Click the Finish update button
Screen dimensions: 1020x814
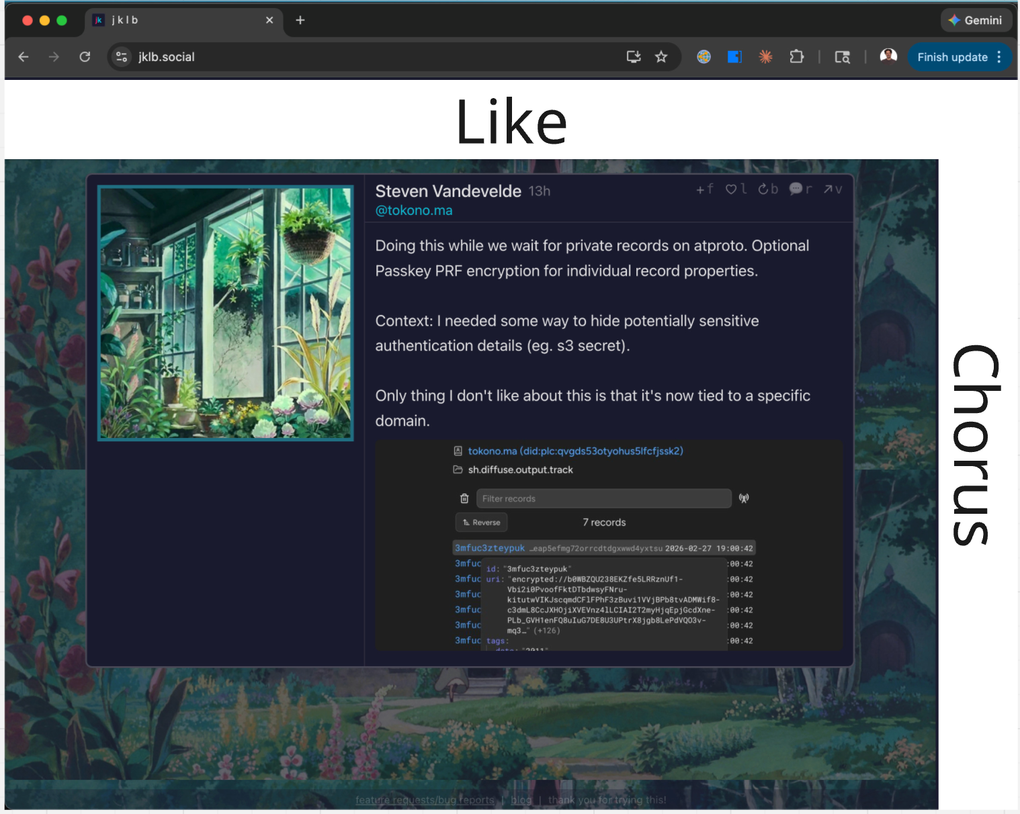[x=952, y=57]
